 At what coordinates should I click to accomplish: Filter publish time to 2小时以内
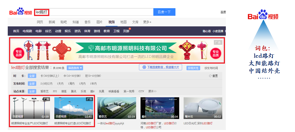46,83
